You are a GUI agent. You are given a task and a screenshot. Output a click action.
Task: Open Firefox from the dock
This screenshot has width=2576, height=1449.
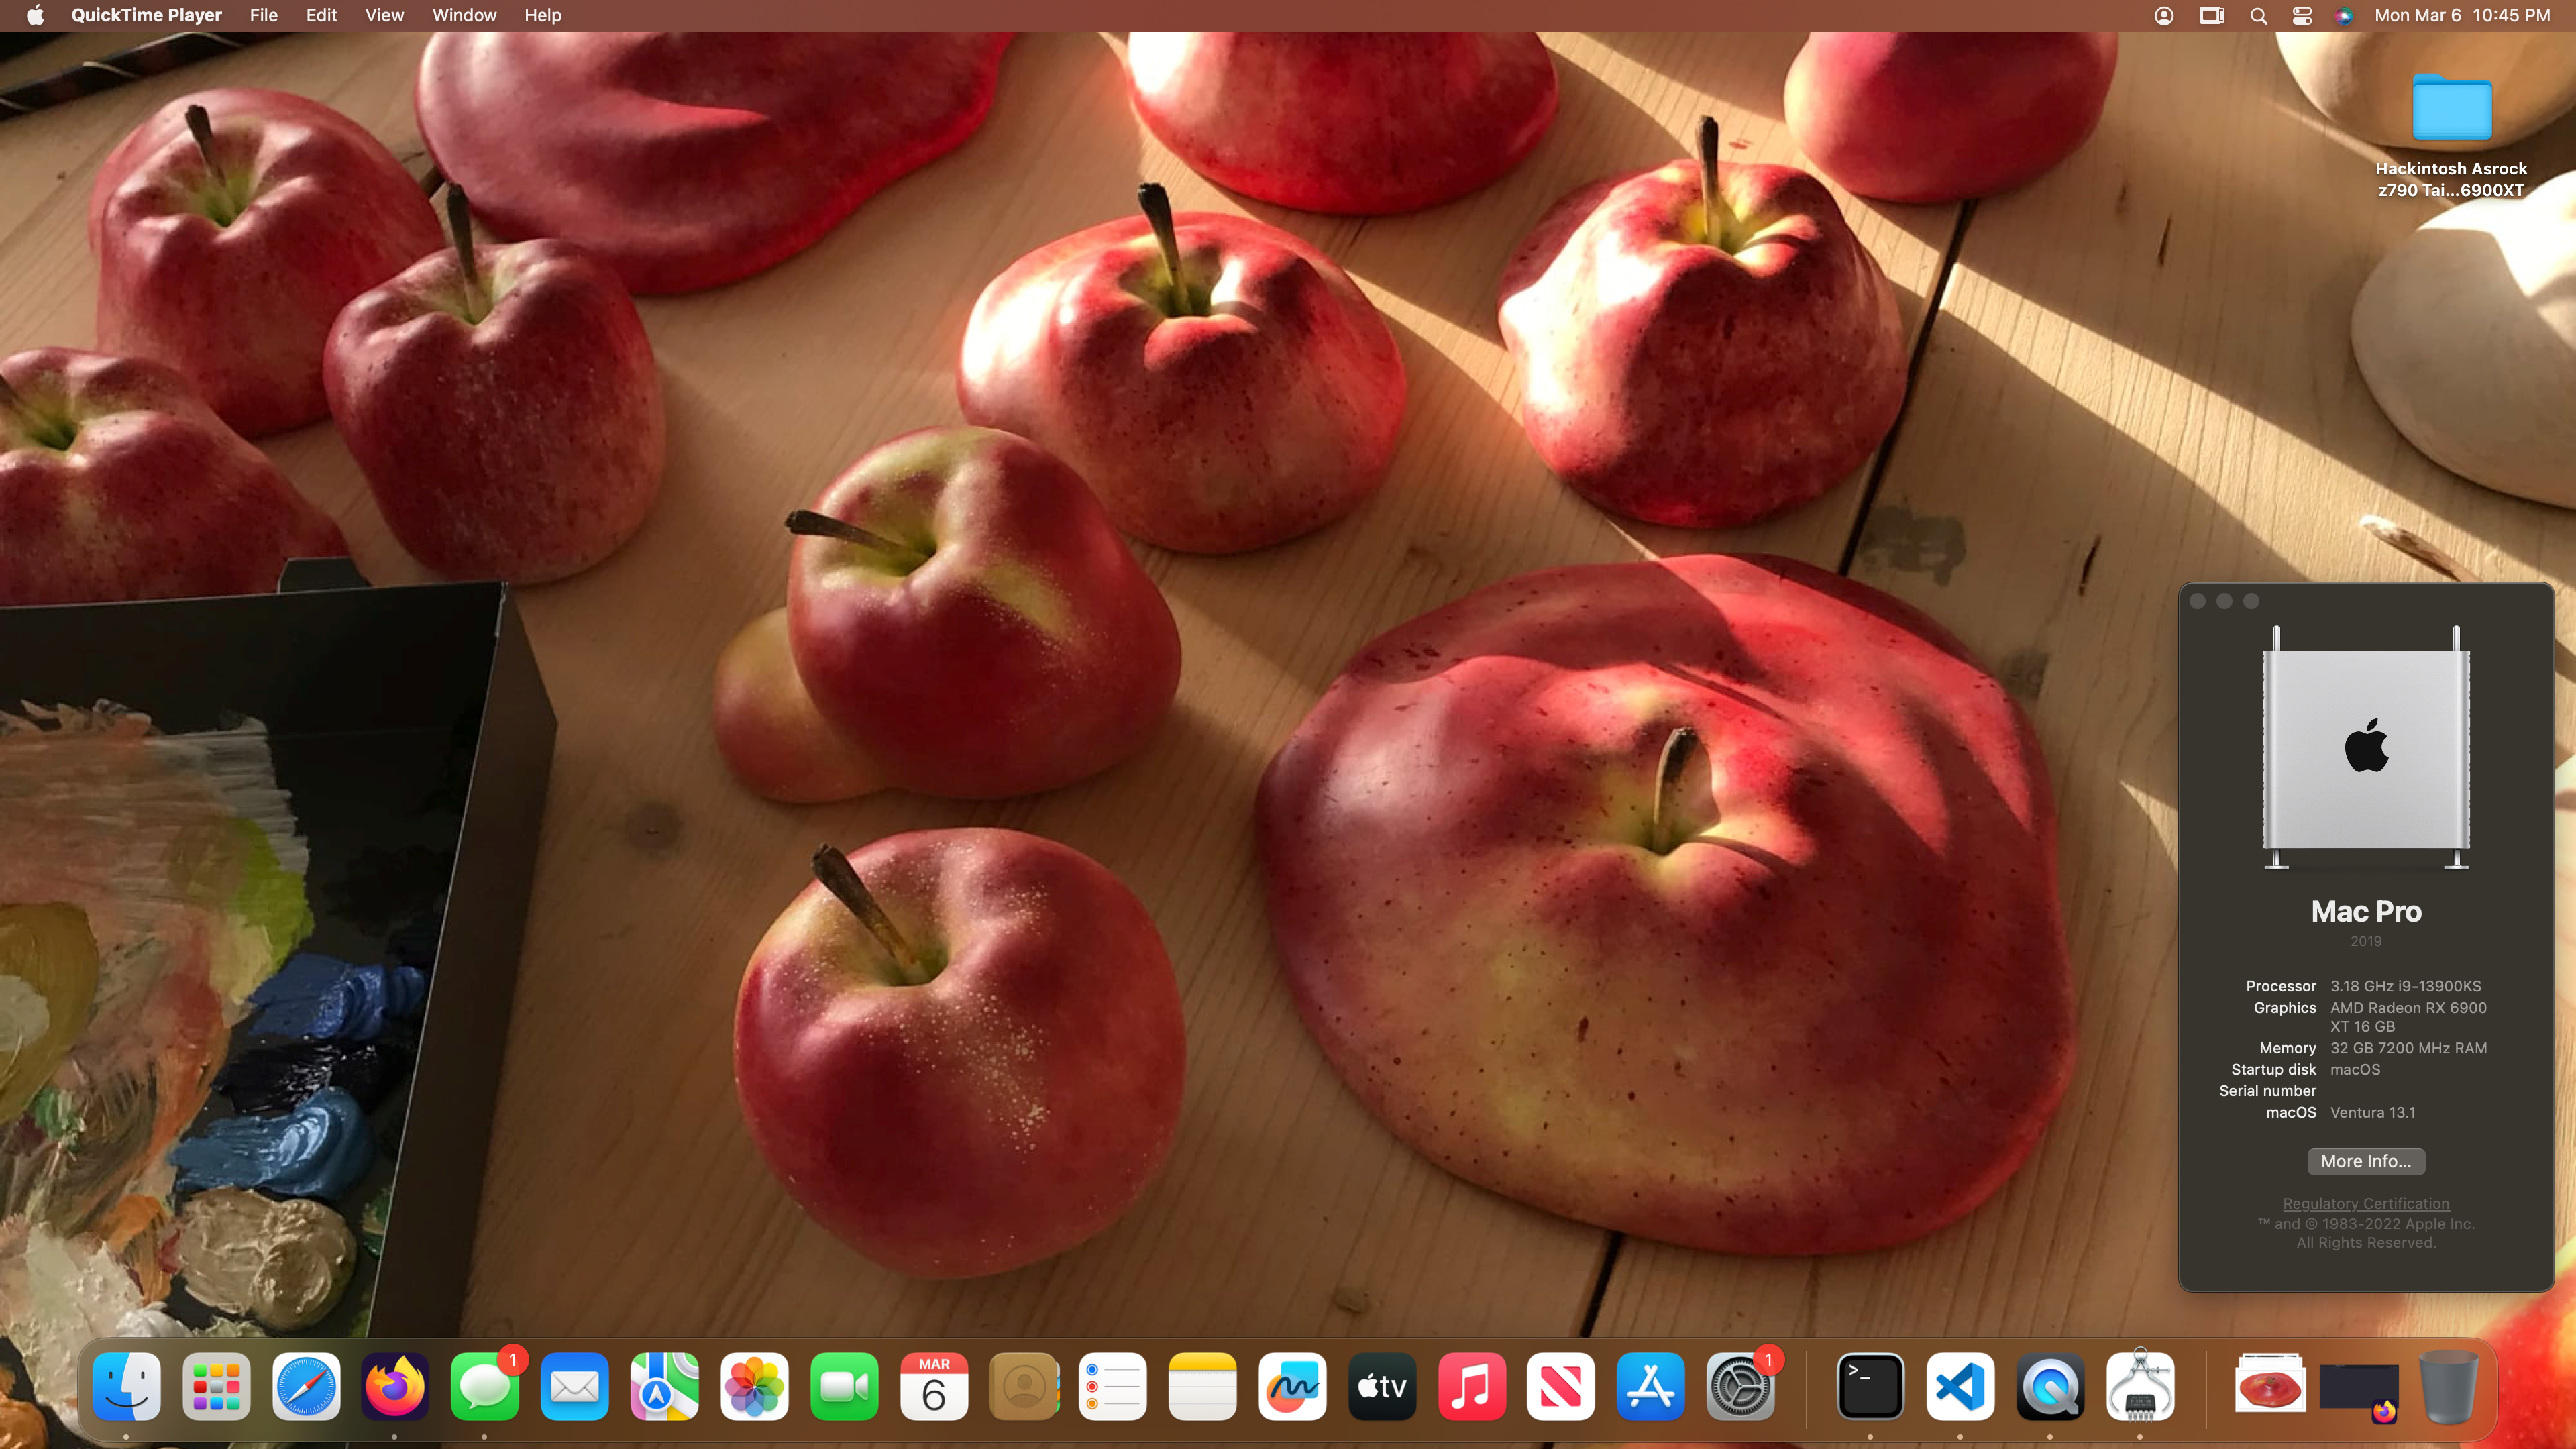tap(395, 1386)
